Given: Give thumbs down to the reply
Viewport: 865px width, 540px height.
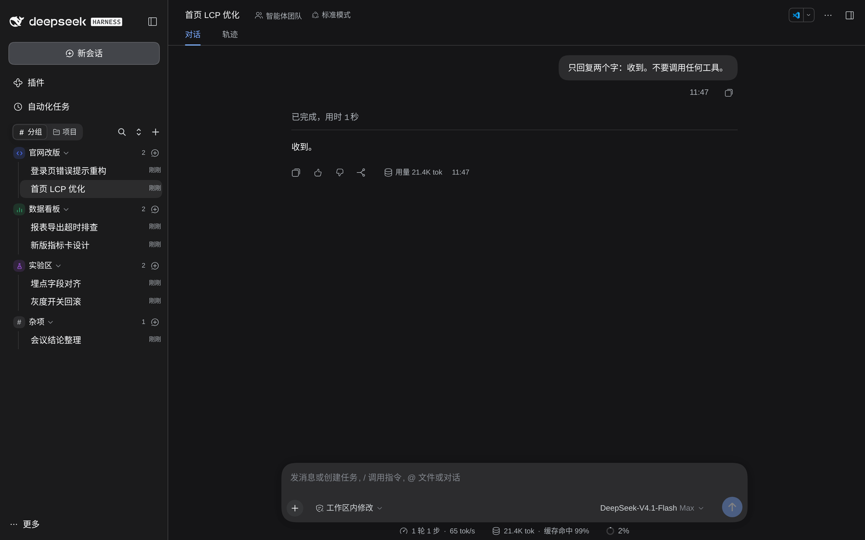Looking at the screenshot, I should tap(340, 173).
